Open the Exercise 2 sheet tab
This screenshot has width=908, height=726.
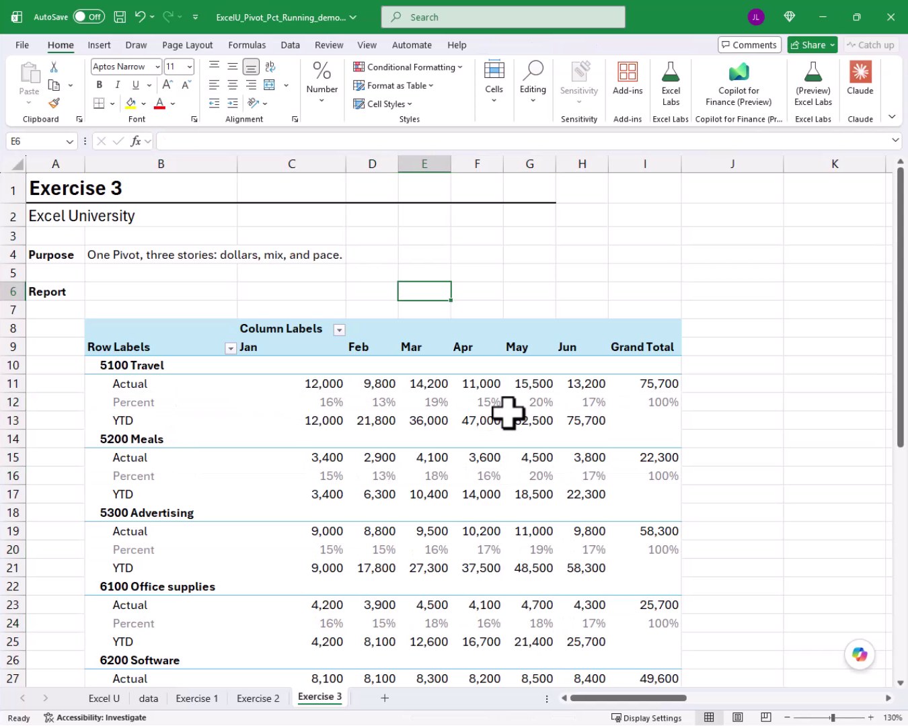tap(258, 698)
